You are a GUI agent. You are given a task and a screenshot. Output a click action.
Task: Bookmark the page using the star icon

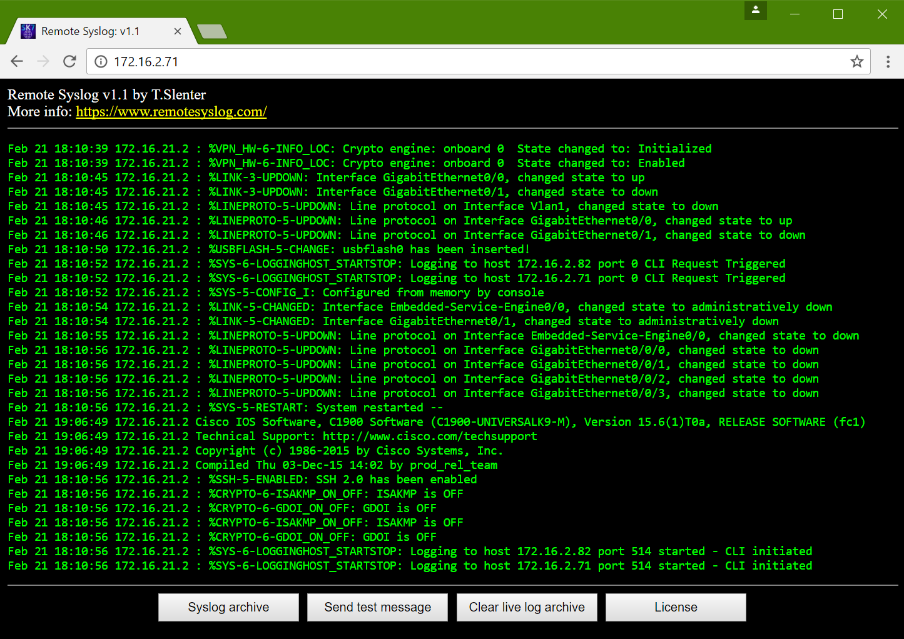[x=856, y=61]
